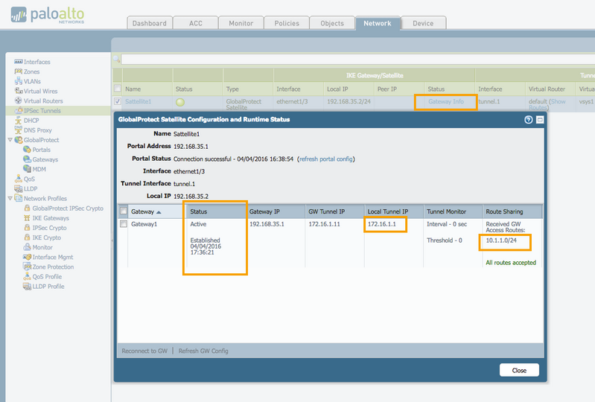Toggle the Sattellite1 row checkbox
Image resolution: width=595 pixels, height=402 pixels.
(118, 101)
